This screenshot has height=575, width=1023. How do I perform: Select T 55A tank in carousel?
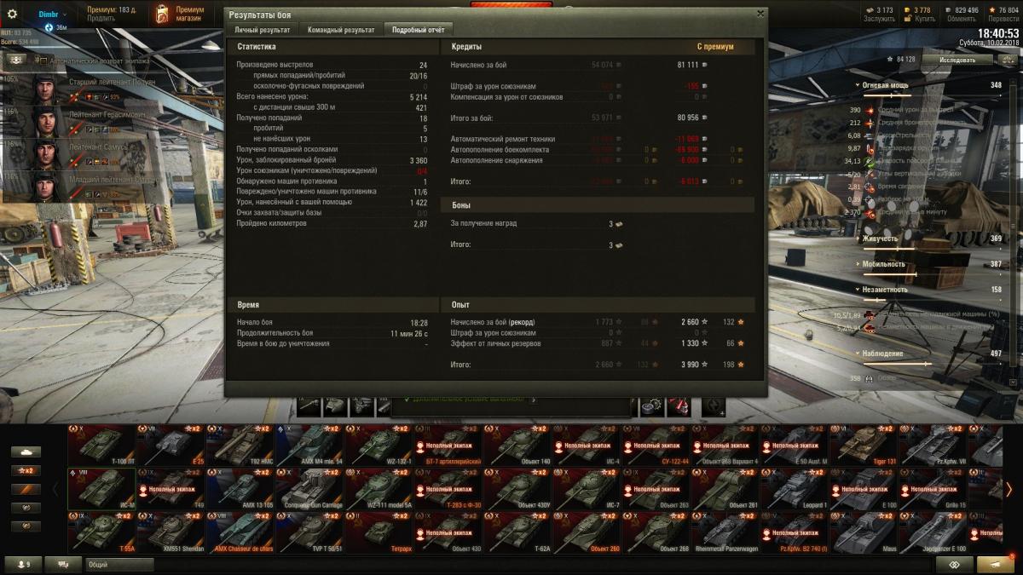point(101,532)
